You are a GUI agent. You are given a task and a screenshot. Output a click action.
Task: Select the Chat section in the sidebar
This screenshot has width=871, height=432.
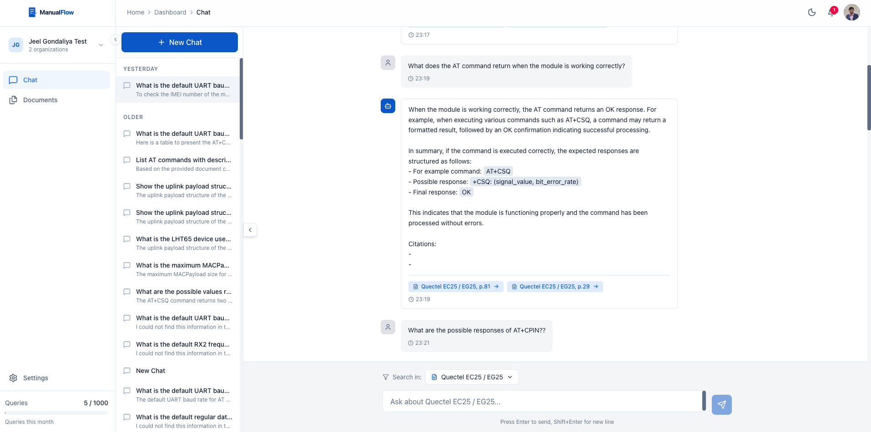pyautogui.click(x=30, y=80)
